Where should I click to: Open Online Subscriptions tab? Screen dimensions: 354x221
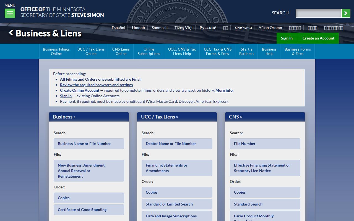pos(149,51)
